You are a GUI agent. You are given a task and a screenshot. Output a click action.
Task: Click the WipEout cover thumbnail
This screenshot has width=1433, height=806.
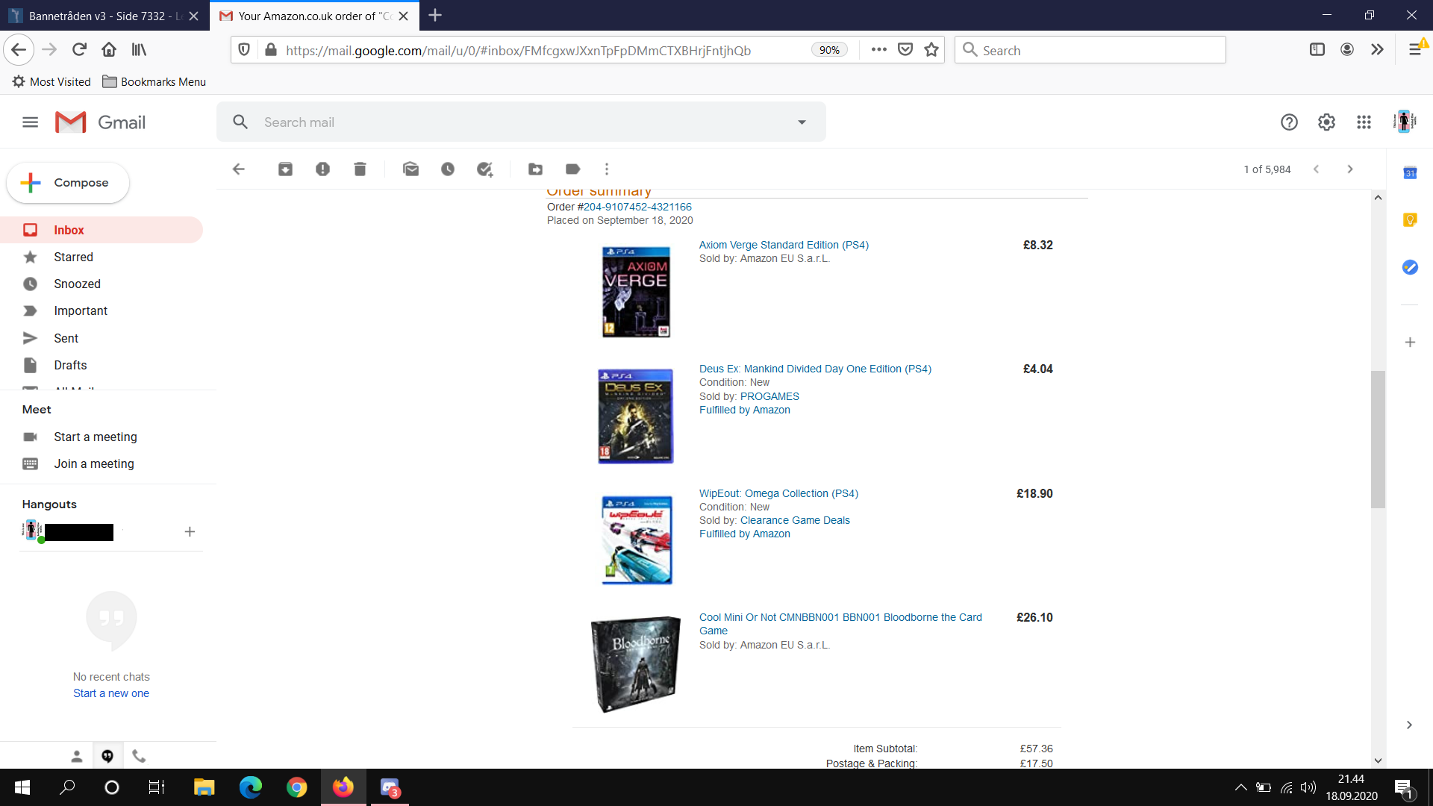[x=637, y=540]
